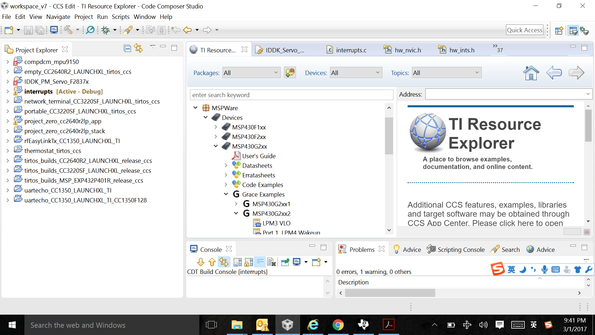Switch to the interrupts.c editor tab

click(x=351, y=50)
